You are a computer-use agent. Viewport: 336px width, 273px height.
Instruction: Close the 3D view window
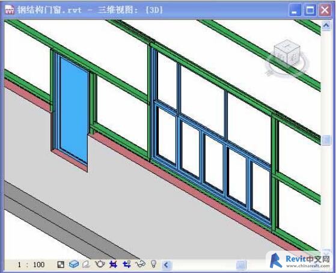(x=325, y=10)
